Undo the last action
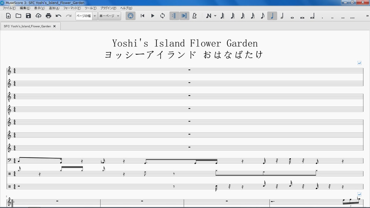Screen dimensions: 370x208 coord(58,16)
